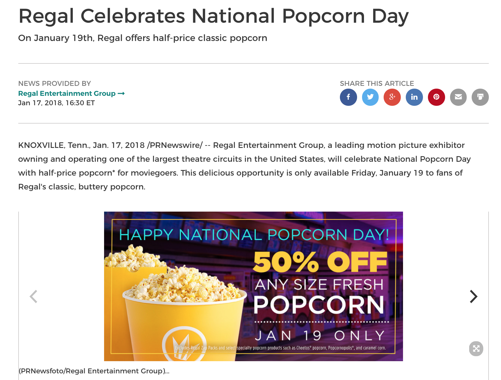
Task: Share article on Twitter
Action: (370, 97)
